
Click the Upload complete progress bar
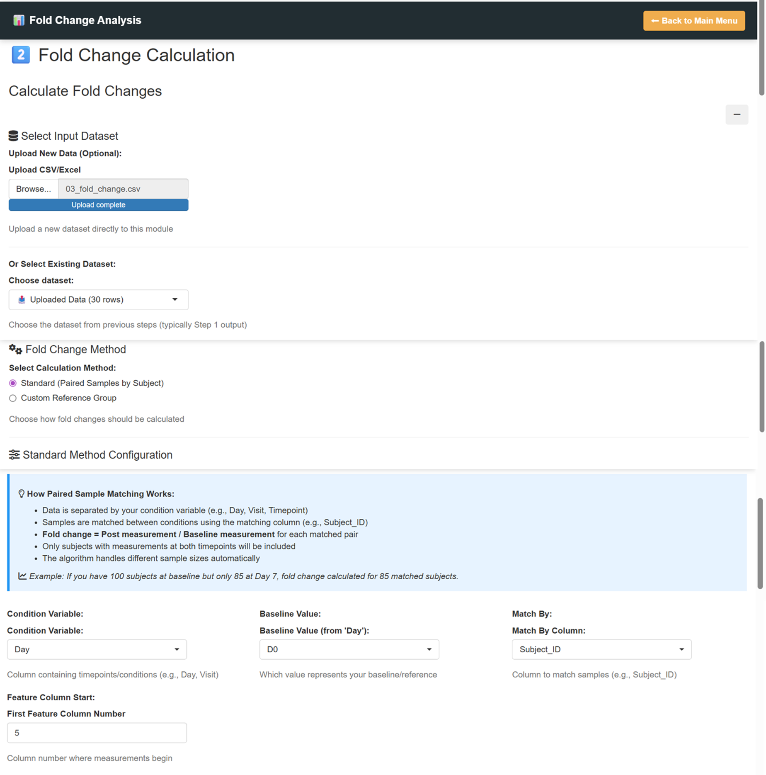pos(98,205)
